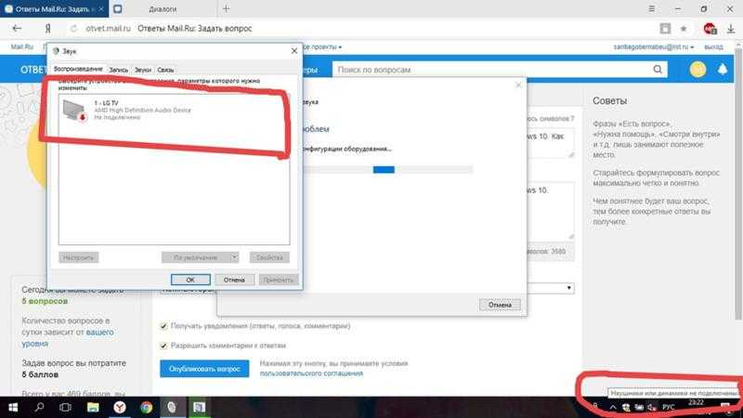
Task: Select the 1 - LG TV playback device
Action: click(174, 110)
